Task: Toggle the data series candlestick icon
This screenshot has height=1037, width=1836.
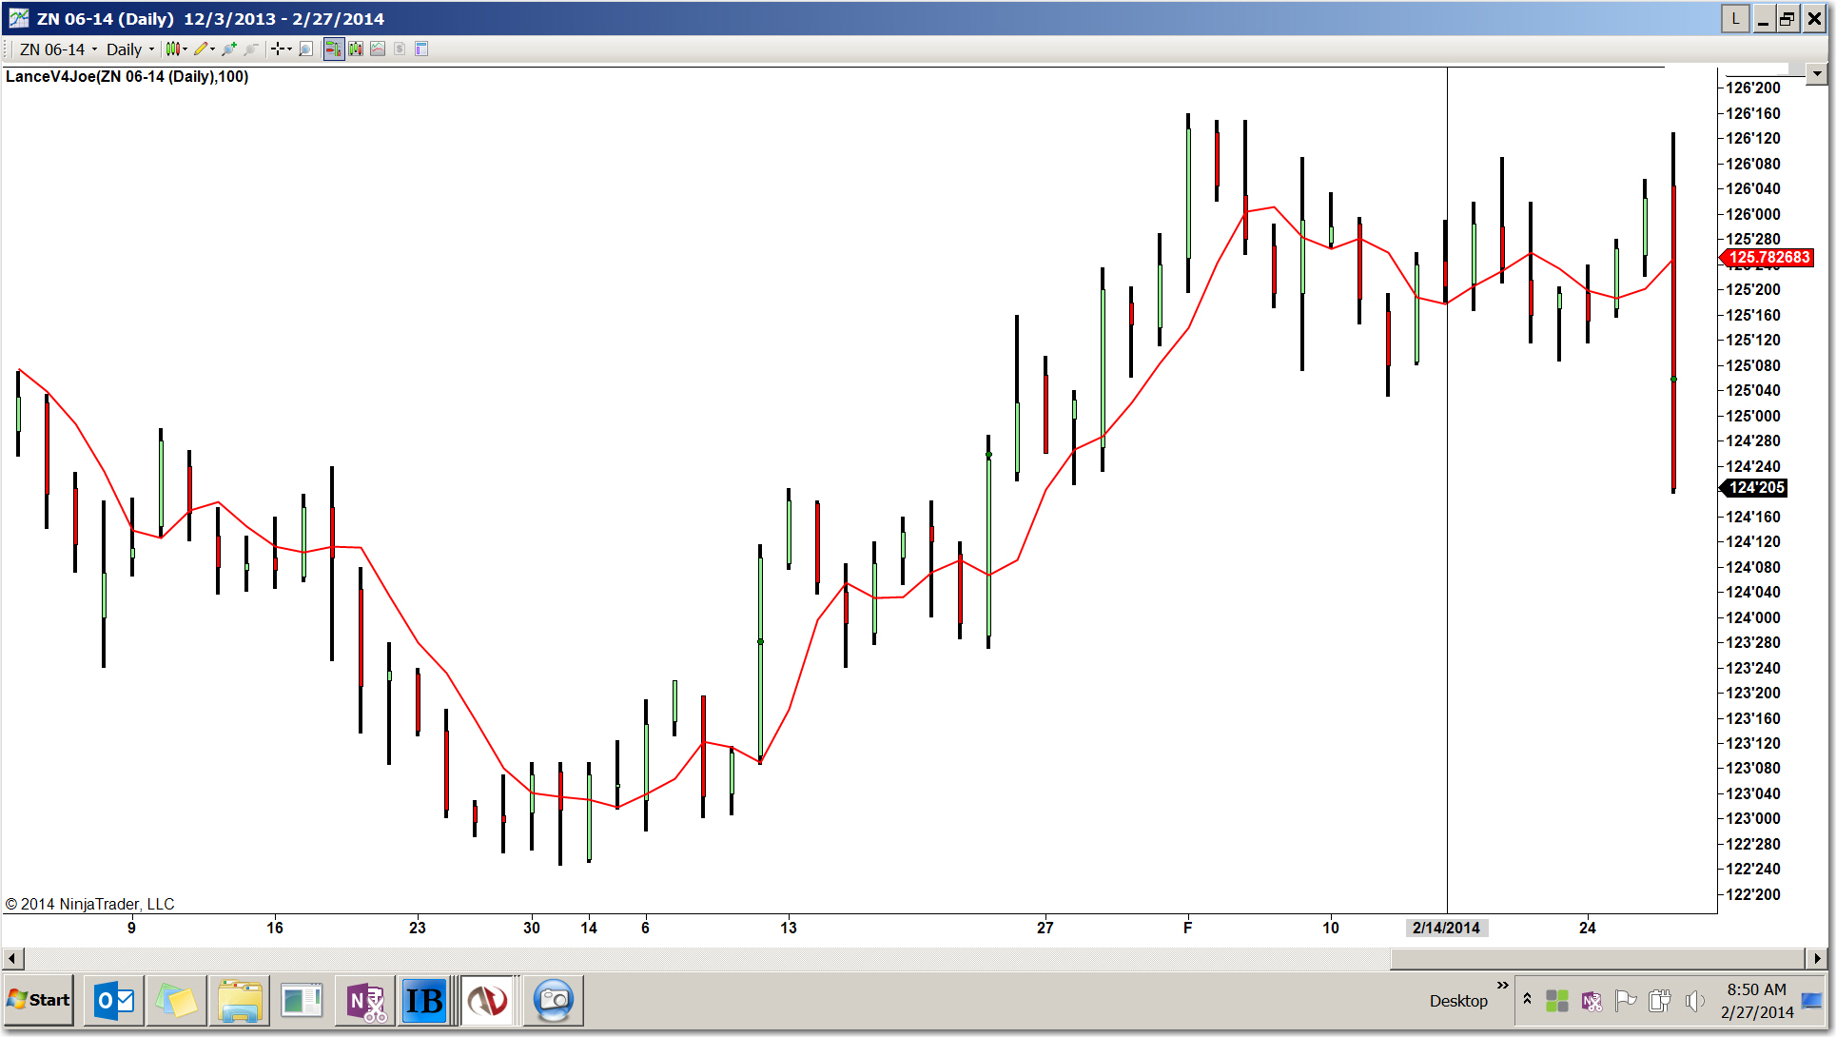Action: click(x=356, y=49)
